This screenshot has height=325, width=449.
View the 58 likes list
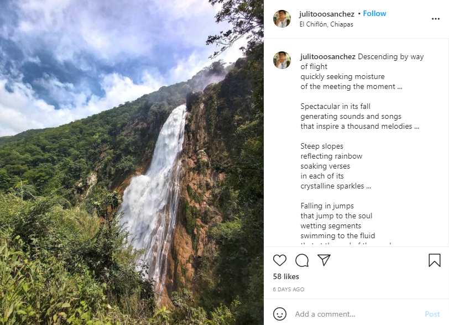click(286, 276)
